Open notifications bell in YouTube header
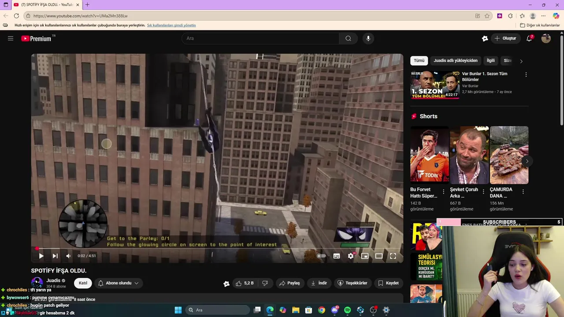 (x=529, y=38)
